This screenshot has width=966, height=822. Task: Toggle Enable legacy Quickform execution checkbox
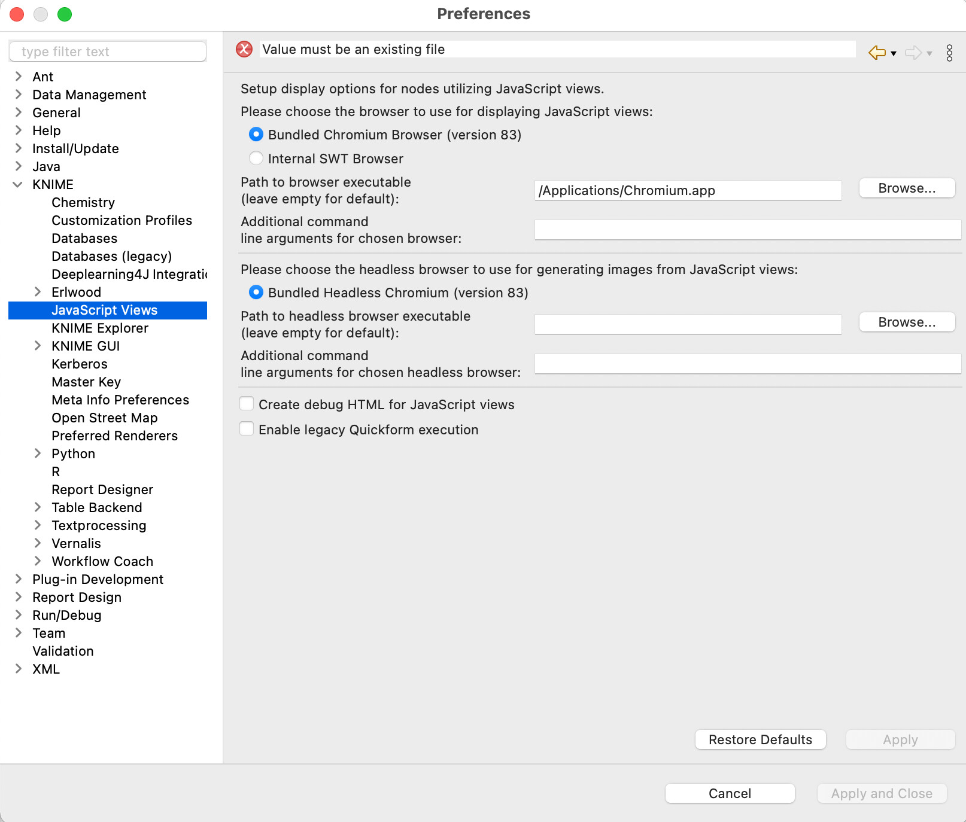pos(247,429)
